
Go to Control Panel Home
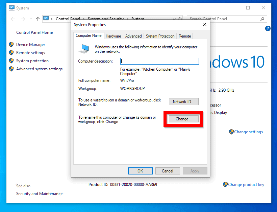click(34, 32)
